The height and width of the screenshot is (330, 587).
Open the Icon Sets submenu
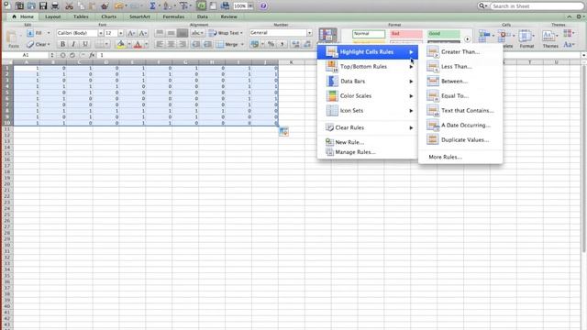[x=368, y=110]
